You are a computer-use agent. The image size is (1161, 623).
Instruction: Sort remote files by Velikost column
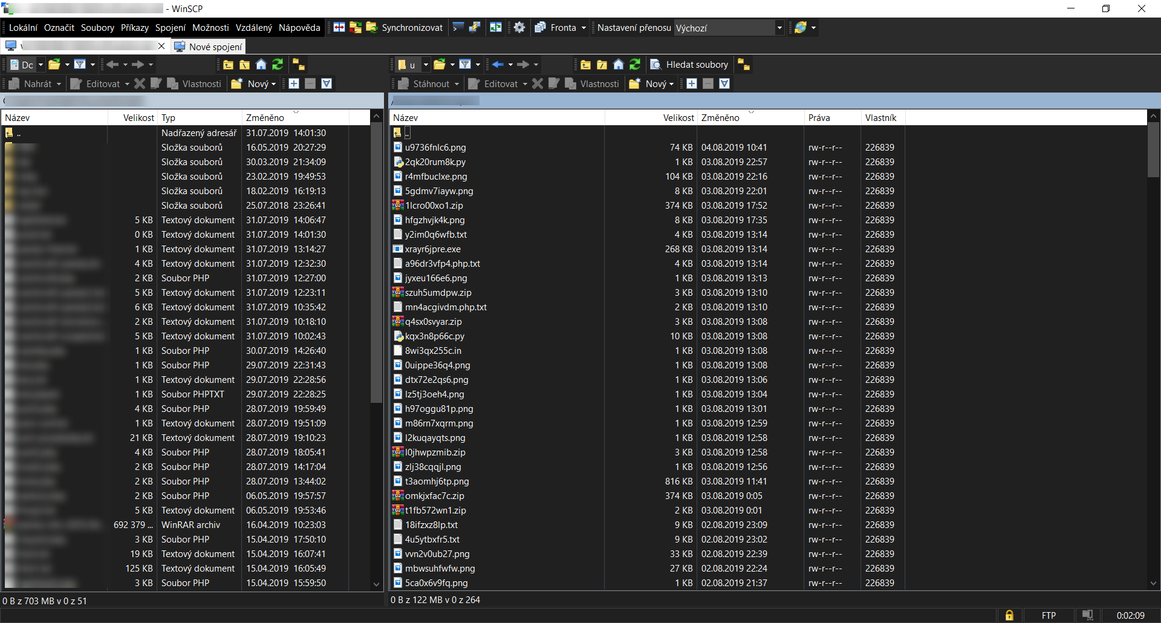[678, 118]
